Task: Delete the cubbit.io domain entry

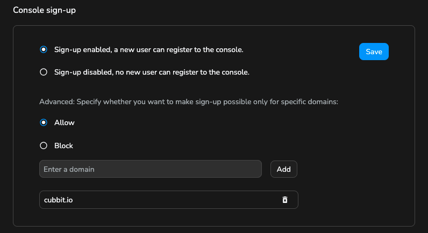Action: coord(284,200)
